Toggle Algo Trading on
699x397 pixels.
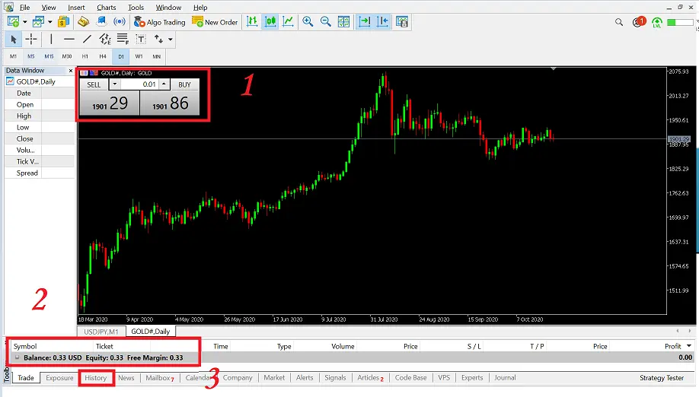click(160, 22)
